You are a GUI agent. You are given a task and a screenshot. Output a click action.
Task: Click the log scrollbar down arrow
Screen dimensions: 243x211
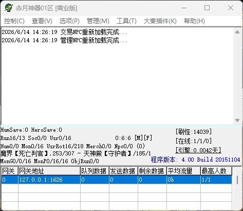[237, 120]
